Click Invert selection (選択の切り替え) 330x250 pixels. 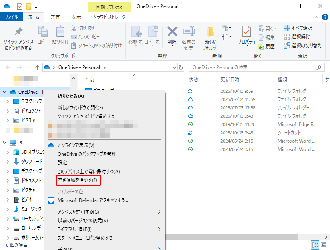coord(303,45)
